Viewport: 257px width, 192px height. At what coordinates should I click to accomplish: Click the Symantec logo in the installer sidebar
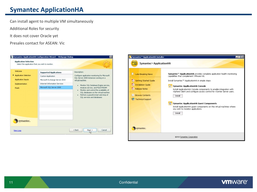pos(139,128)
